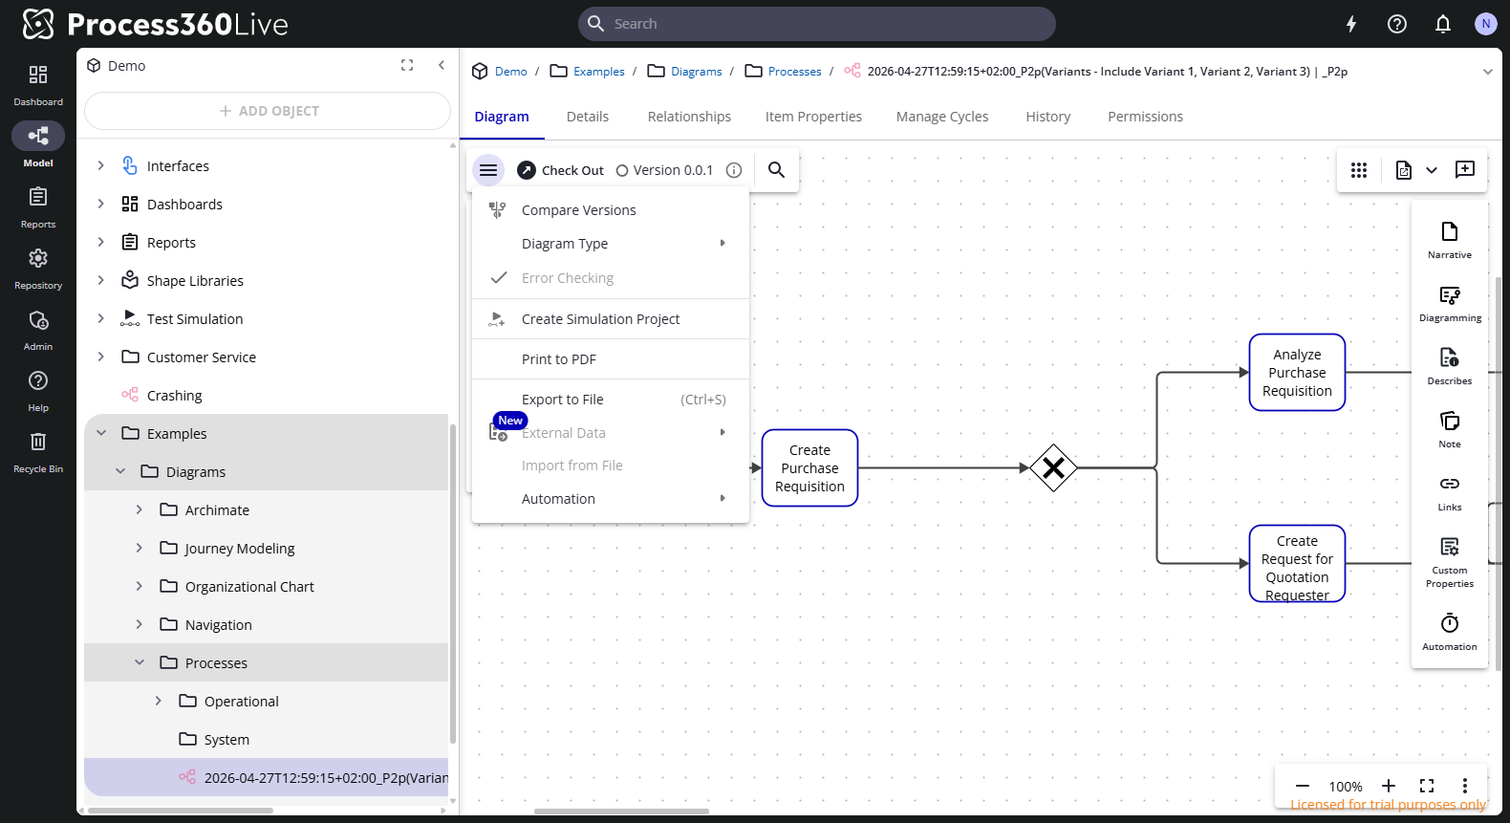This screenshot has height=823, width=1510.
Task: Open the Note panel
Action: tap(1450, 429)
